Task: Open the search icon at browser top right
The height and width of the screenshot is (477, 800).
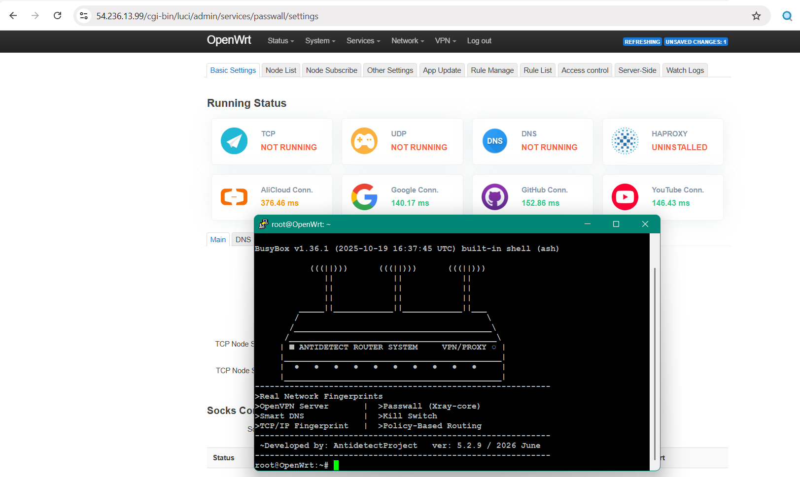Action: coord(787,16)
